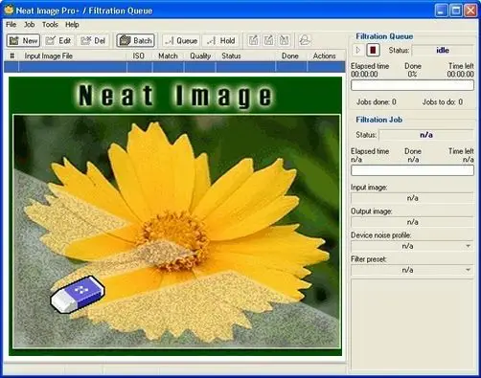The image size is (481, 378).
Task: Click the Filtration Queue progress bar
Action: pos(412,85)
